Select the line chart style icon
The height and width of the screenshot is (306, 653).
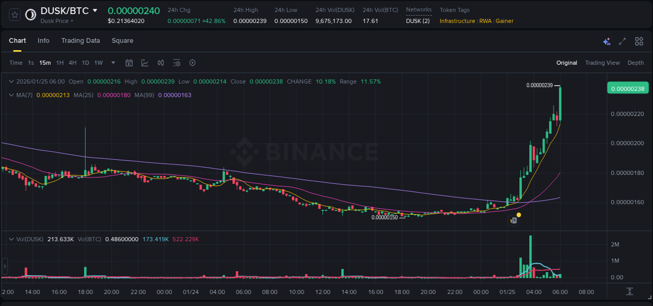[145, 63]
